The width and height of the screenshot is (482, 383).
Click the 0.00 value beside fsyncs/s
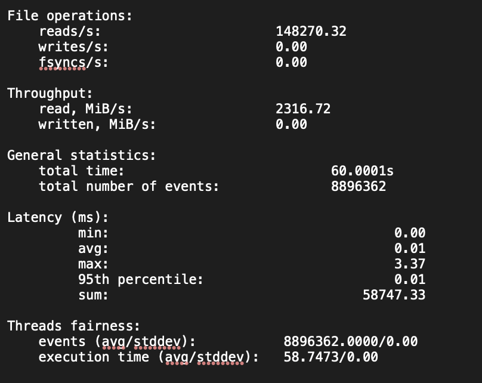[x=292, y=63]
